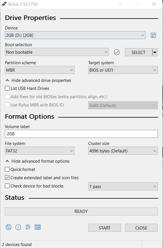Viewport: 163px width, 248px height.
Task: Open the About info icon
Action: (18, 227)
